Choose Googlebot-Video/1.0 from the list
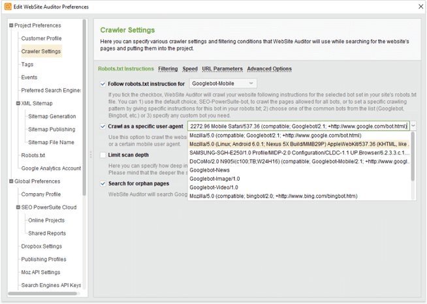 [x=299, y=187]
